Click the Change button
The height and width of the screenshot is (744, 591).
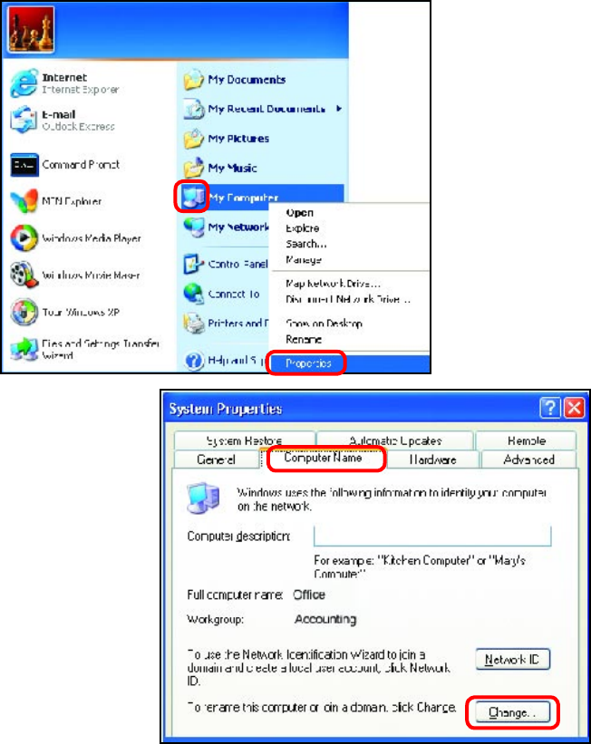[513, 712]
